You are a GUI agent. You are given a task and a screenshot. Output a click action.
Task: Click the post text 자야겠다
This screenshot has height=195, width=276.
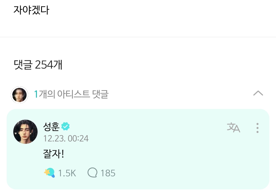point(31,10)
